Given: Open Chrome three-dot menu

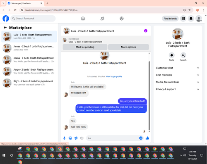Looking at the screenshot, I should pos(203,10).
